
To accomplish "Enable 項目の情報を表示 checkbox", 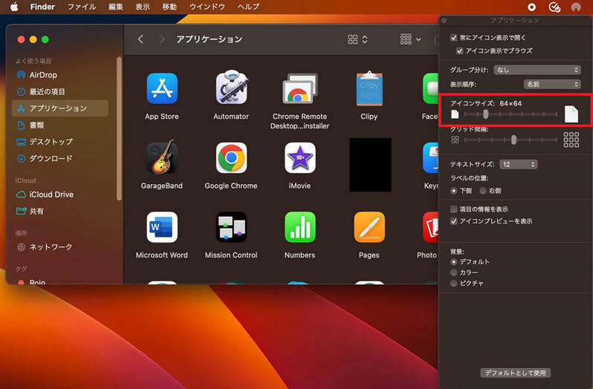I will pyautogui.click(x=454, y=209).
